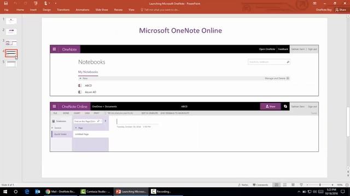Undo last action in Quick Access Toolbar
The width and height of the screenshot is (350, 196).
coord(15,3)
